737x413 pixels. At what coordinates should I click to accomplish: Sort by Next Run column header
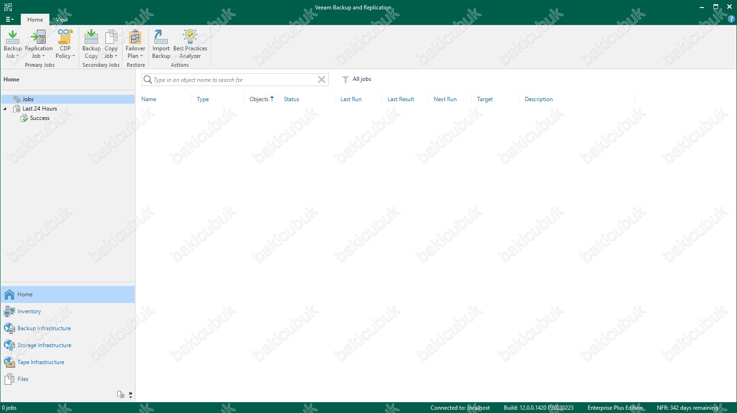click(x=445, y=99)
